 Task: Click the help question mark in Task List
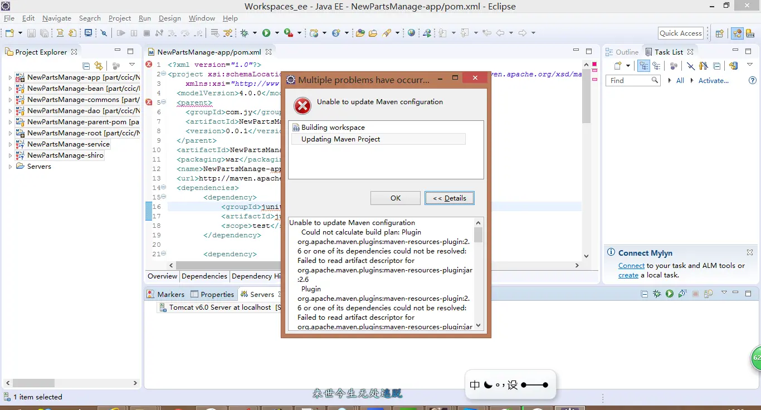point(753,80)
